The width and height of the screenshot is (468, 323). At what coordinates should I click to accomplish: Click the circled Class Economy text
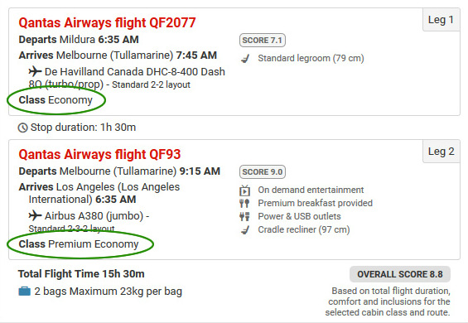pyautogui.click(x=55, y=100)
